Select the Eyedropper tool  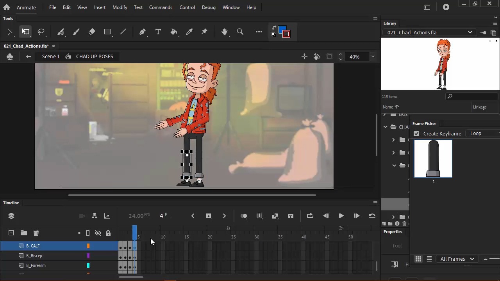click(189, 32)
